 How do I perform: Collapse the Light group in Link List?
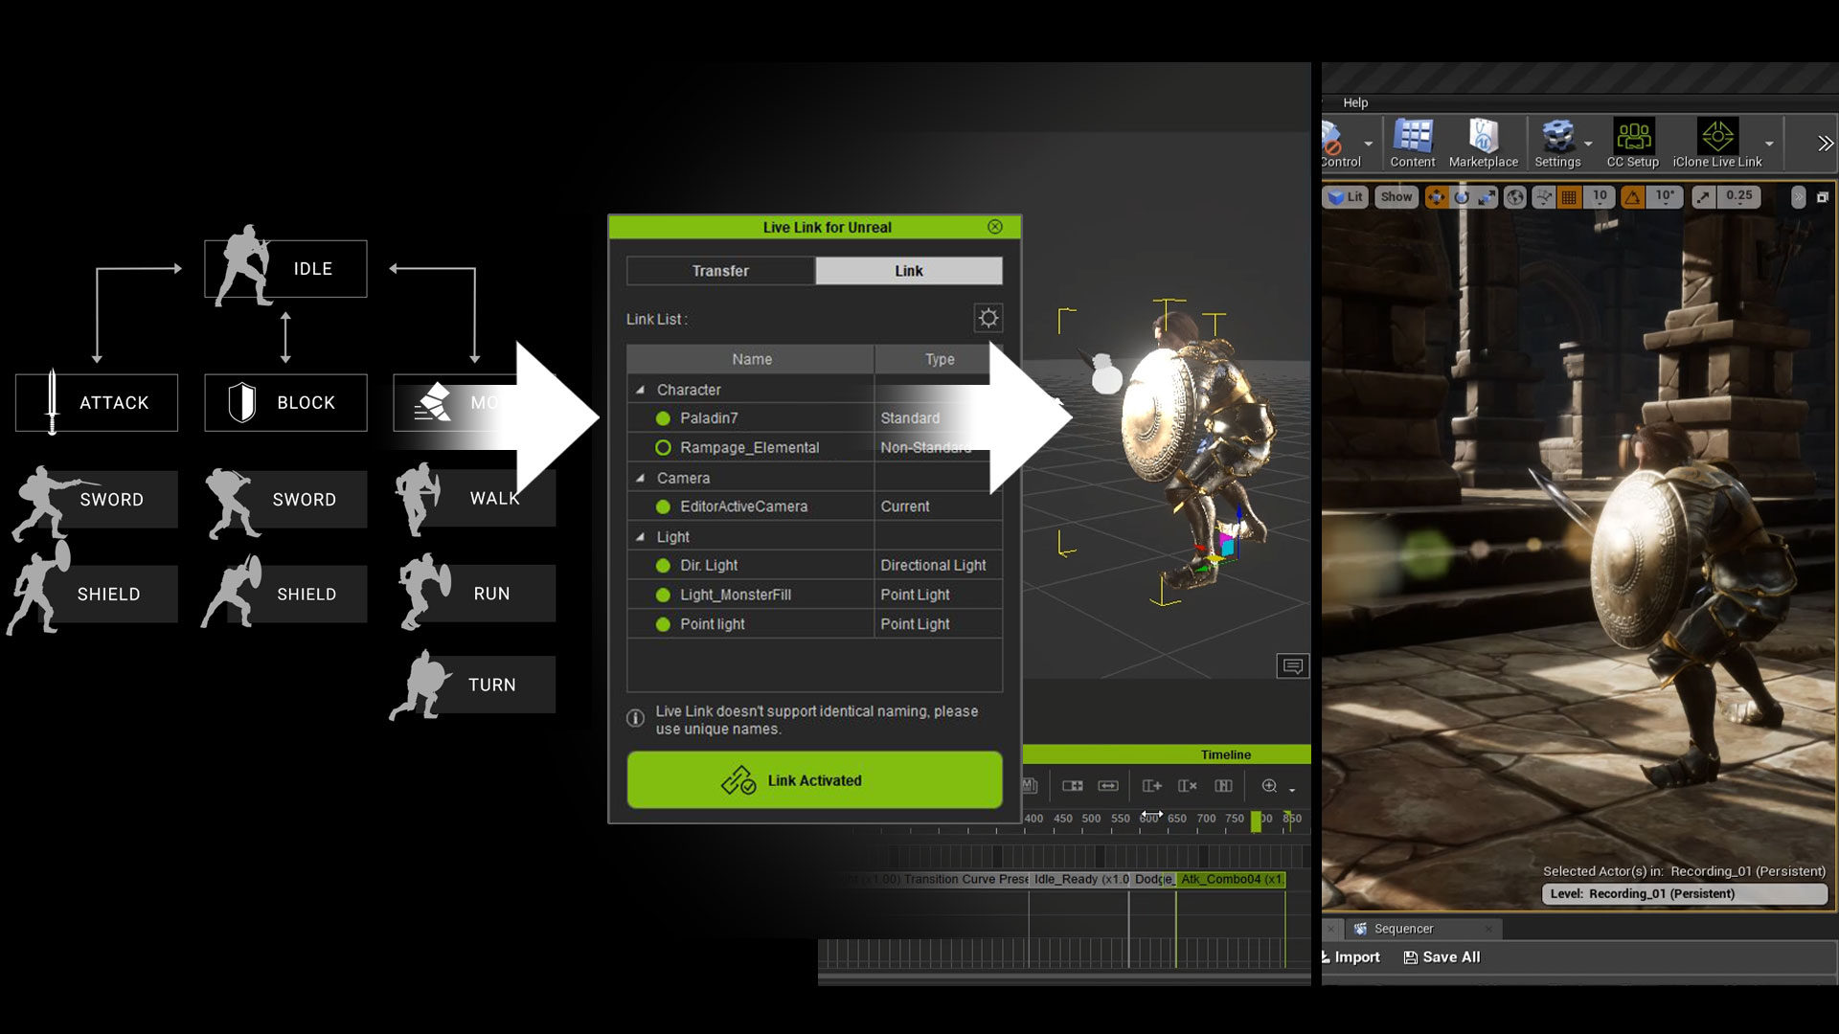[x=641, y=537]
